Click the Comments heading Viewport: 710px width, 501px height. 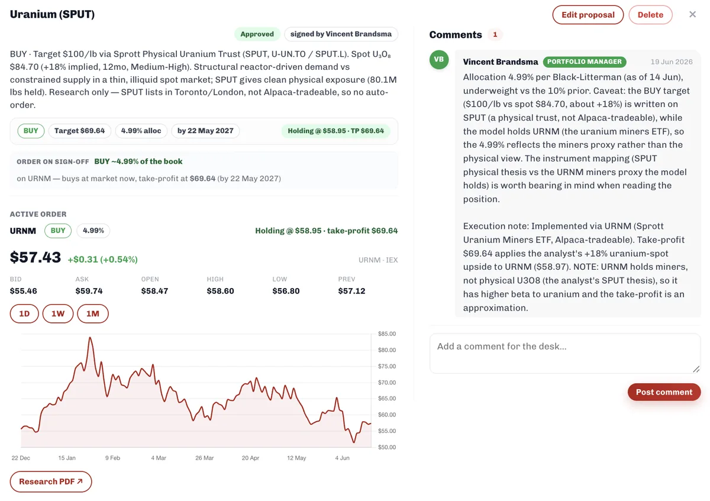coord(456,35)
